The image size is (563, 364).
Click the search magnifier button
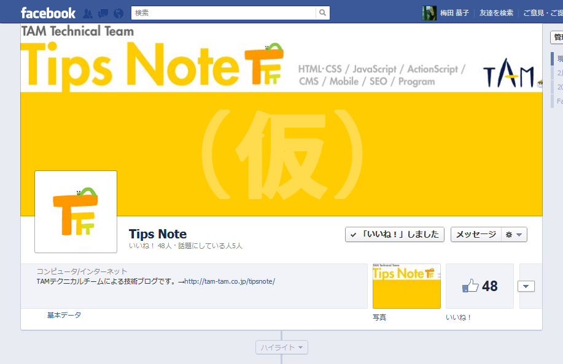pos(322,13)
